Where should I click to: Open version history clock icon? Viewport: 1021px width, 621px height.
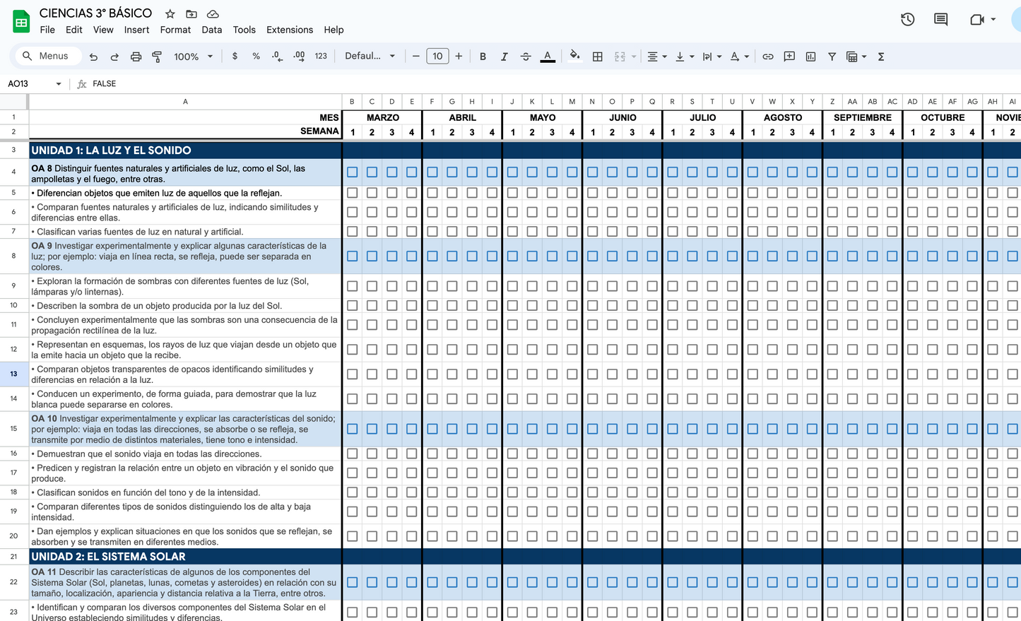(x=907, y=20)
